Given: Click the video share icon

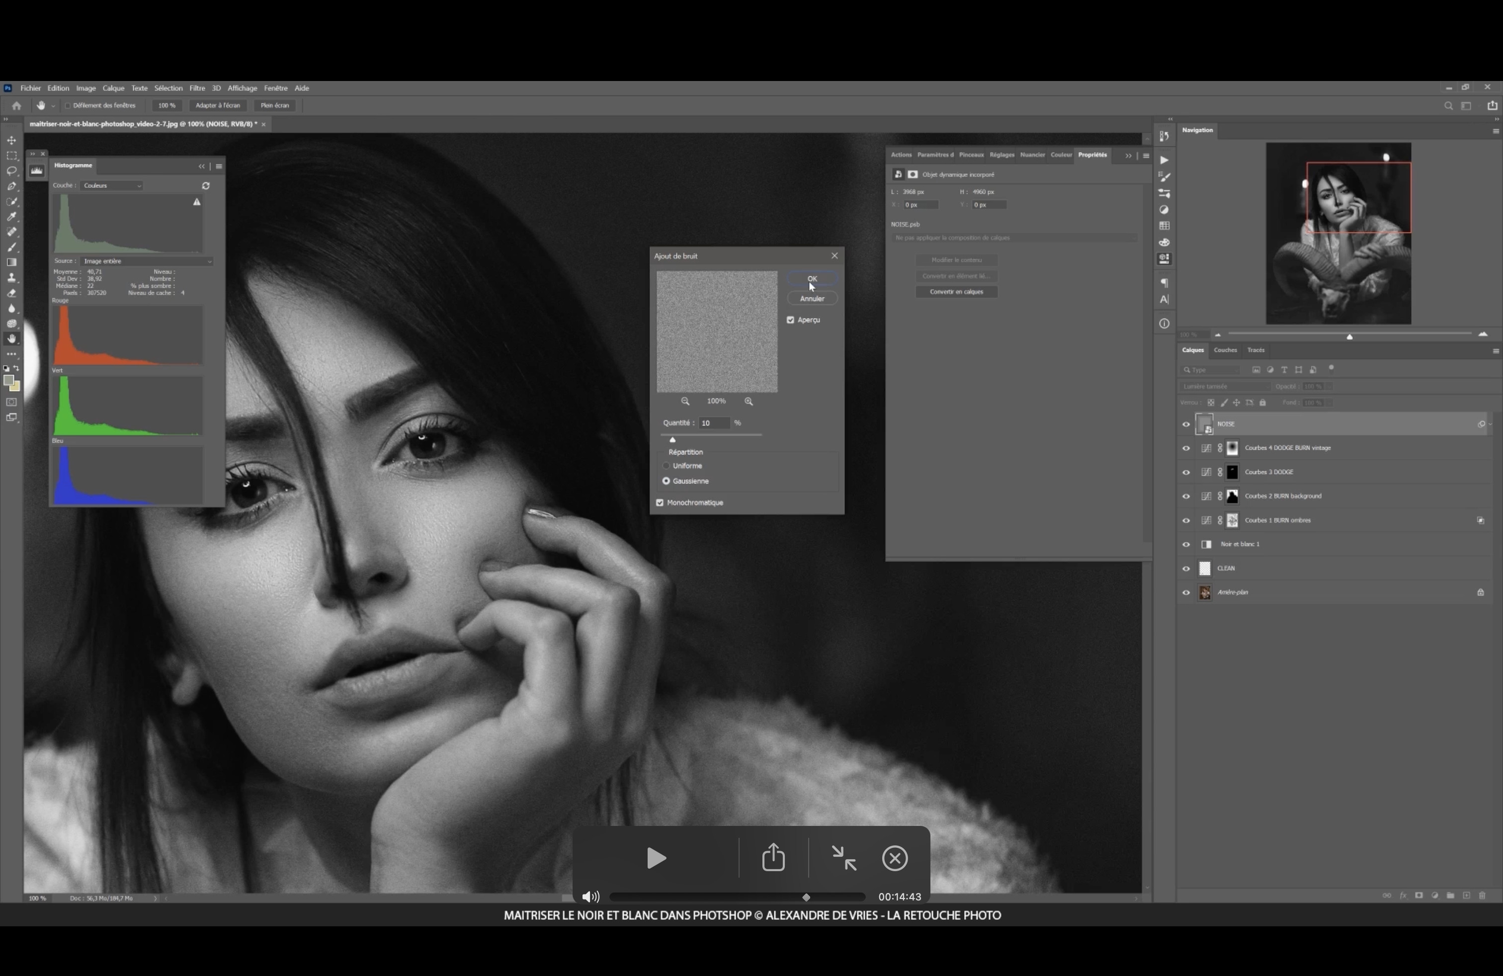Looking at the screenshot, I should pos(773,858).
